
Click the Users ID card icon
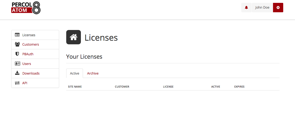(18, 64)
